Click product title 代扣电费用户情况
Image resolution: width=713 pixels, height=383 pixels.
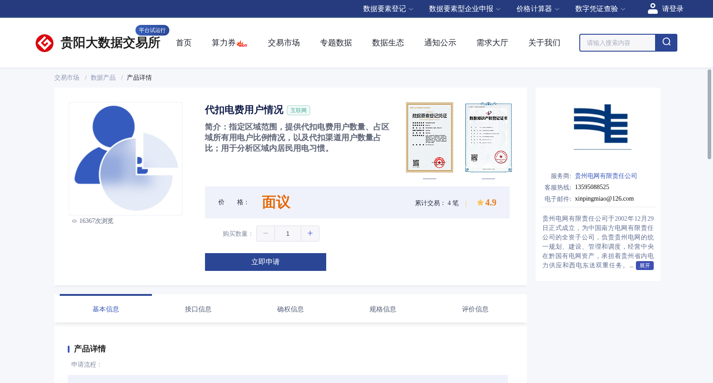click(x=244, y=110)
